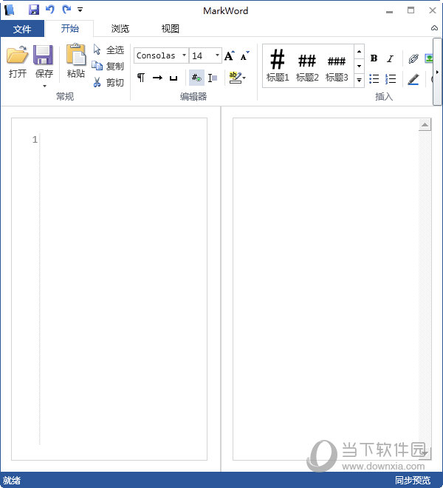Open the font size 14 dropdown
The height and width of the screenshot is (488, 443).
pyautogui.click(x=217, y=55)
